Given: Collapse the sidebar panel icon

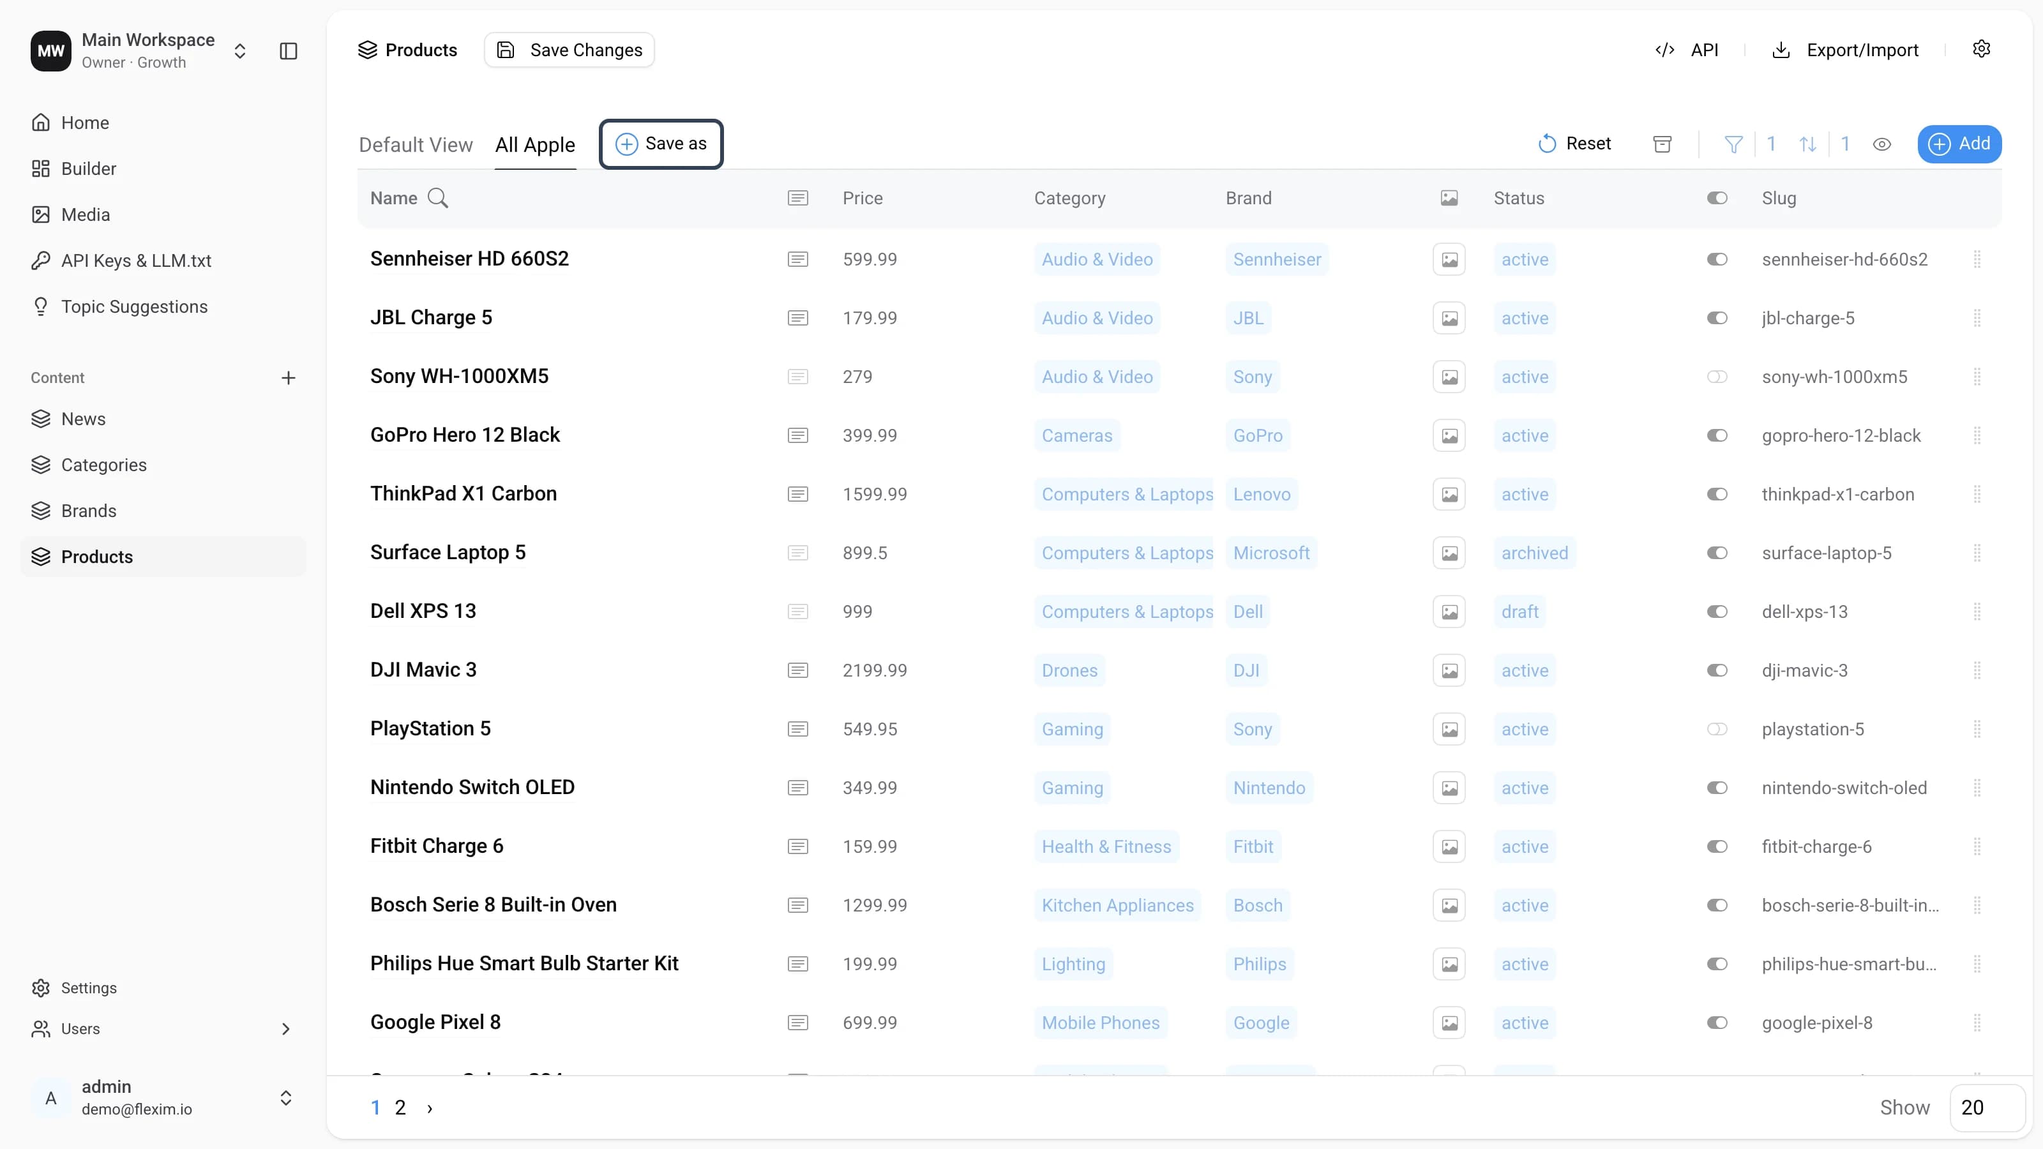Looking at the screenshot, I should pos(289,51).
